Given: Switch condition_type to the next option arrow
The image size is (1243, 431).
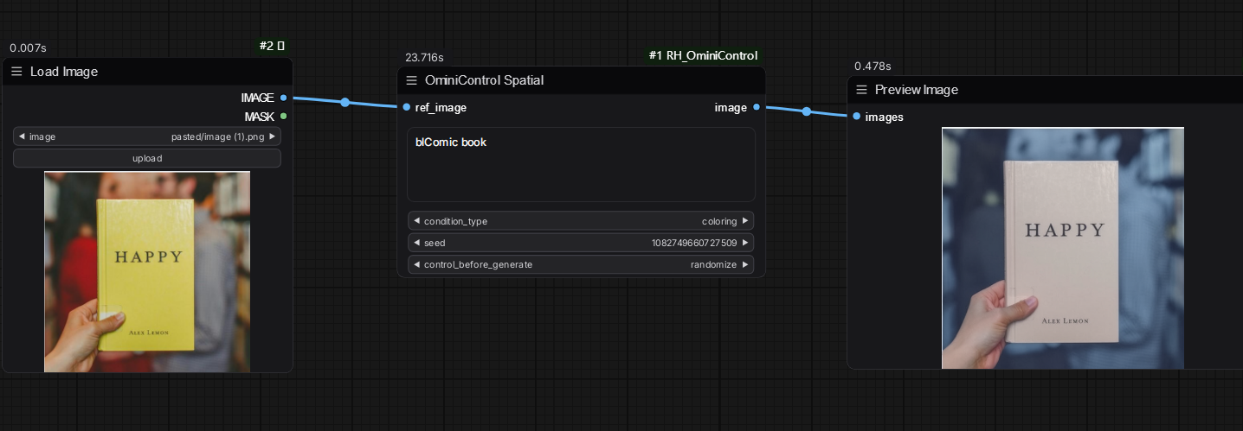Looking at the screenshot, I should 746,221.
